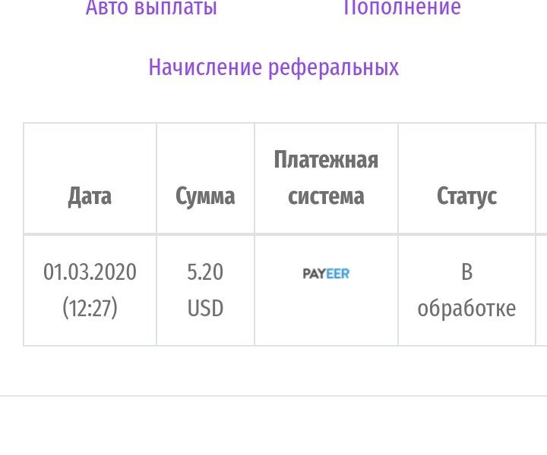Select the 01.03.2020 date text
This screenshot has height=455, width=547.
coord(90,272)
